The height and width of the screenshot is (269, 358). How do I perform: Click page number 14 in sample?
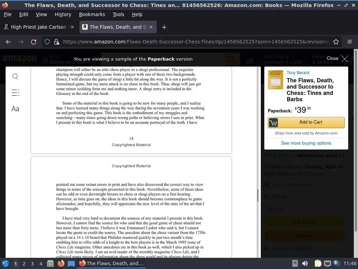point(131,138)
